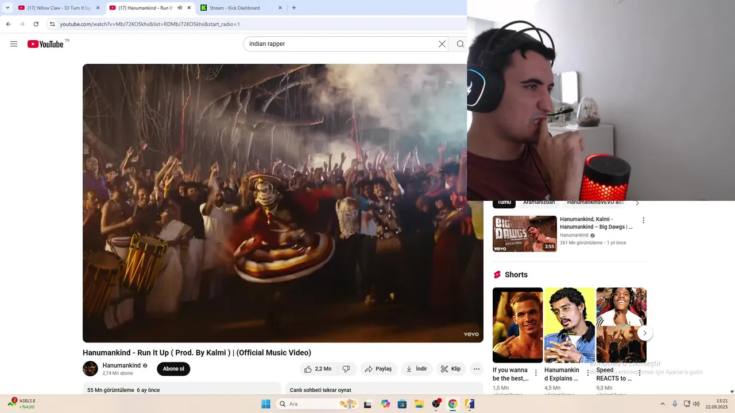Screen dimensions: 735x413
Task: Open Hanumankind – Big Dawgs title link
Action: 596,223
